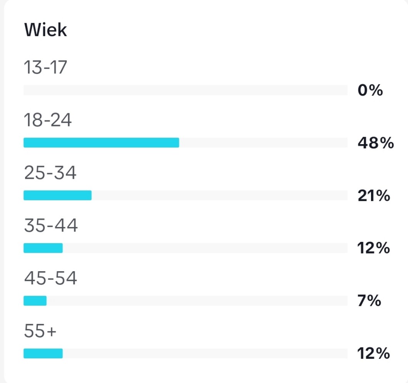Click the Wiek section heading
The height and width of the screenshot is (383, 408).
45,30
